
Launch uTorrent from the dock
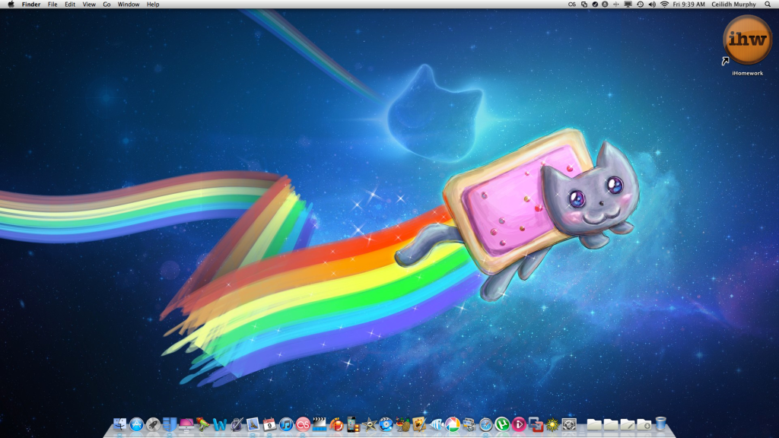point(502,424)
